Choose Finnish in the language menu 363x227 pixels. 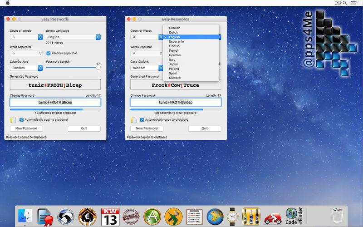pyautogui.click(x=191, y=46)
